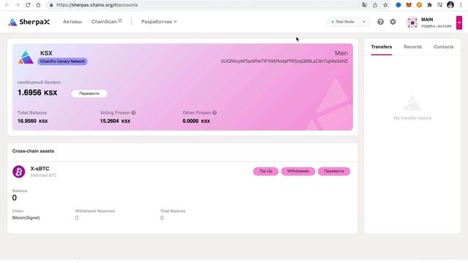Screen dimensions: 468x263
Task: Open the orange circular extension icon
Action: point(419,5)
